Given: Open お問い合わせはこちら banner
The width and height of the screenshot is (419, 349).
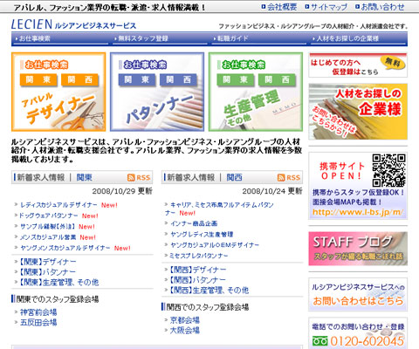Looking at the screenshot, I should (358, 294).
